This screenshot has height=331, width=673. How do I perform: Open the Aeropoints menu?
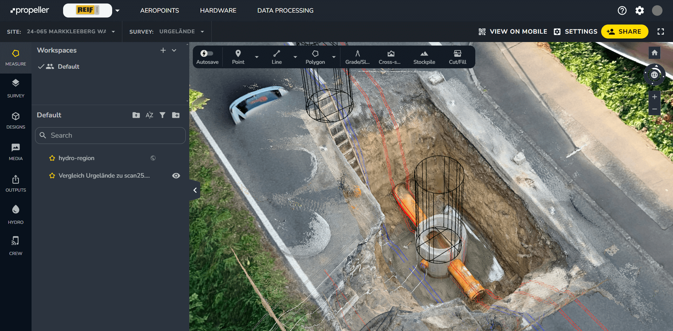(x=159, y=11)
